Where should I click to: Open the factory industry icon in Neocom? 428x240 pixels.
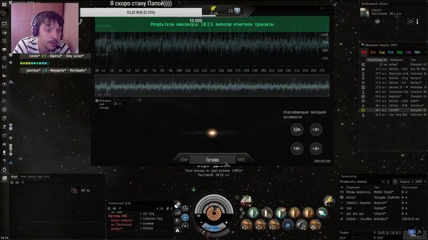pos(4,75)
